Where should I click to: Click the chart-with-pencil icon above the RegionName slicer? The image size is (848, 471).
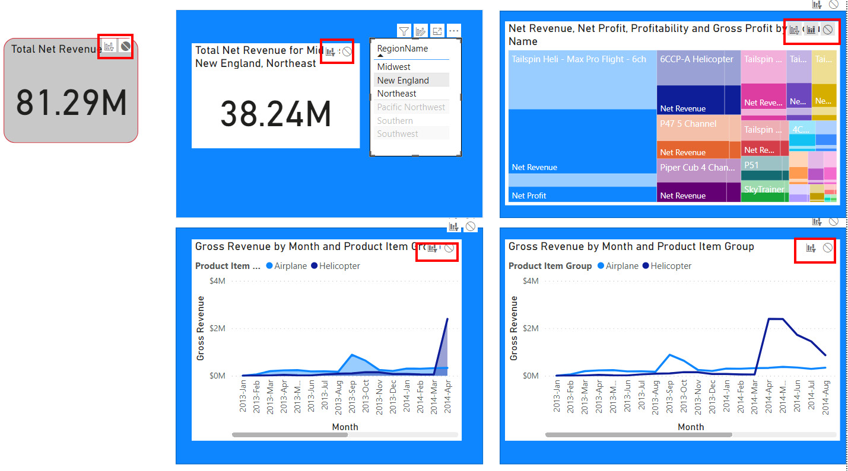pyautogui.click(x=421, y=31)
